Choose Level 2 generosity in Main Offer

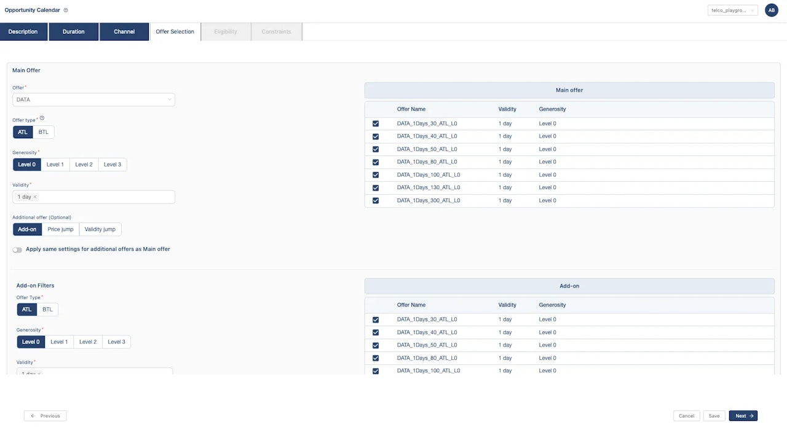[84, 165]
